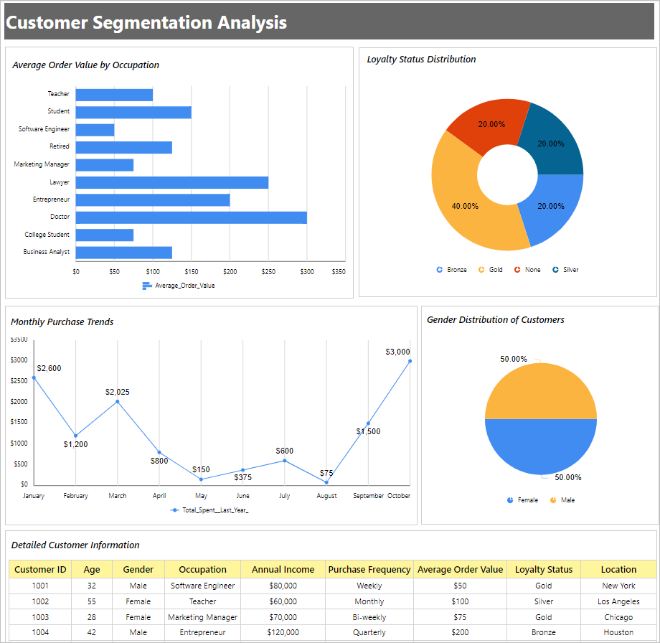Viewport: 660px width, 643px height.
Task: Select the Teacher bar
Action: 114,95
